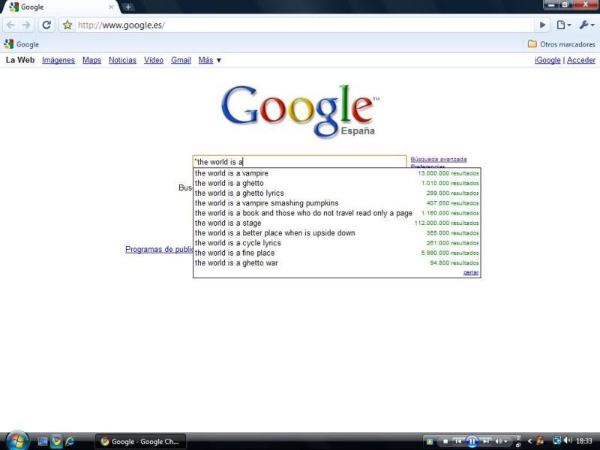Skip to next track in taskbar player

[485, 442]
